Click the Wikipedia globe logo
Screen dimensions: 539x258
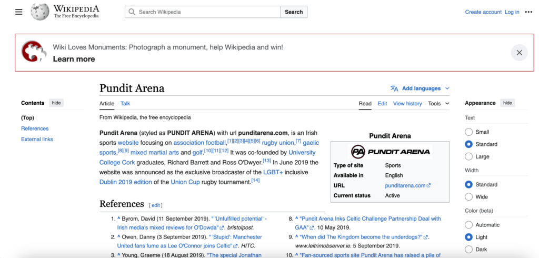(x=40, y=12)
